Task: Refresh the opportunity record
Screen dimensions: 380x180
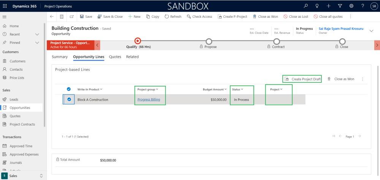Action: 173,17
